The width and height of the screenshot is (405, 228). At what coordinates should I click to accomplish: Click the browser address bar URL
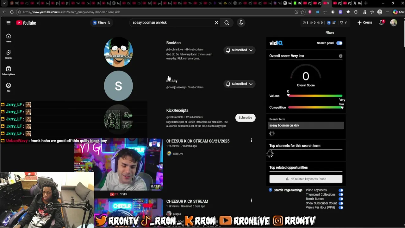(x=71, y=12)
